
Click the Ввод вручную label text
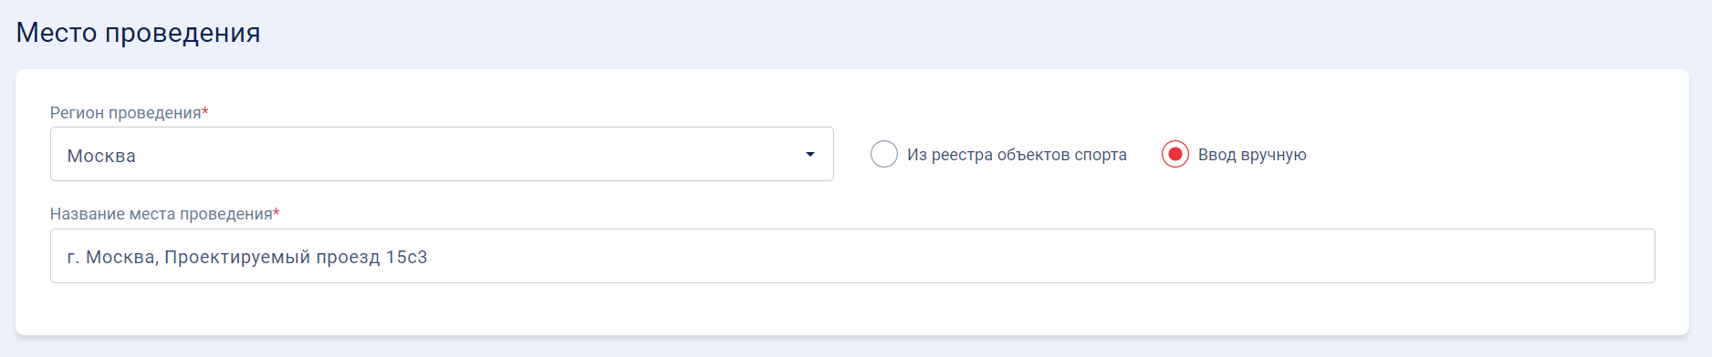click(x=1252, y=155)
